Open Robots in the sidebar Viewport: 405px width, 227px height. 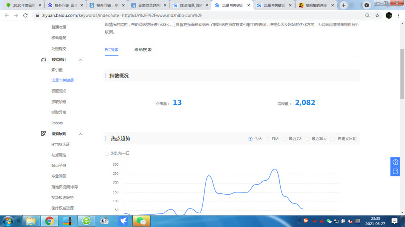(x=57, y=123)
